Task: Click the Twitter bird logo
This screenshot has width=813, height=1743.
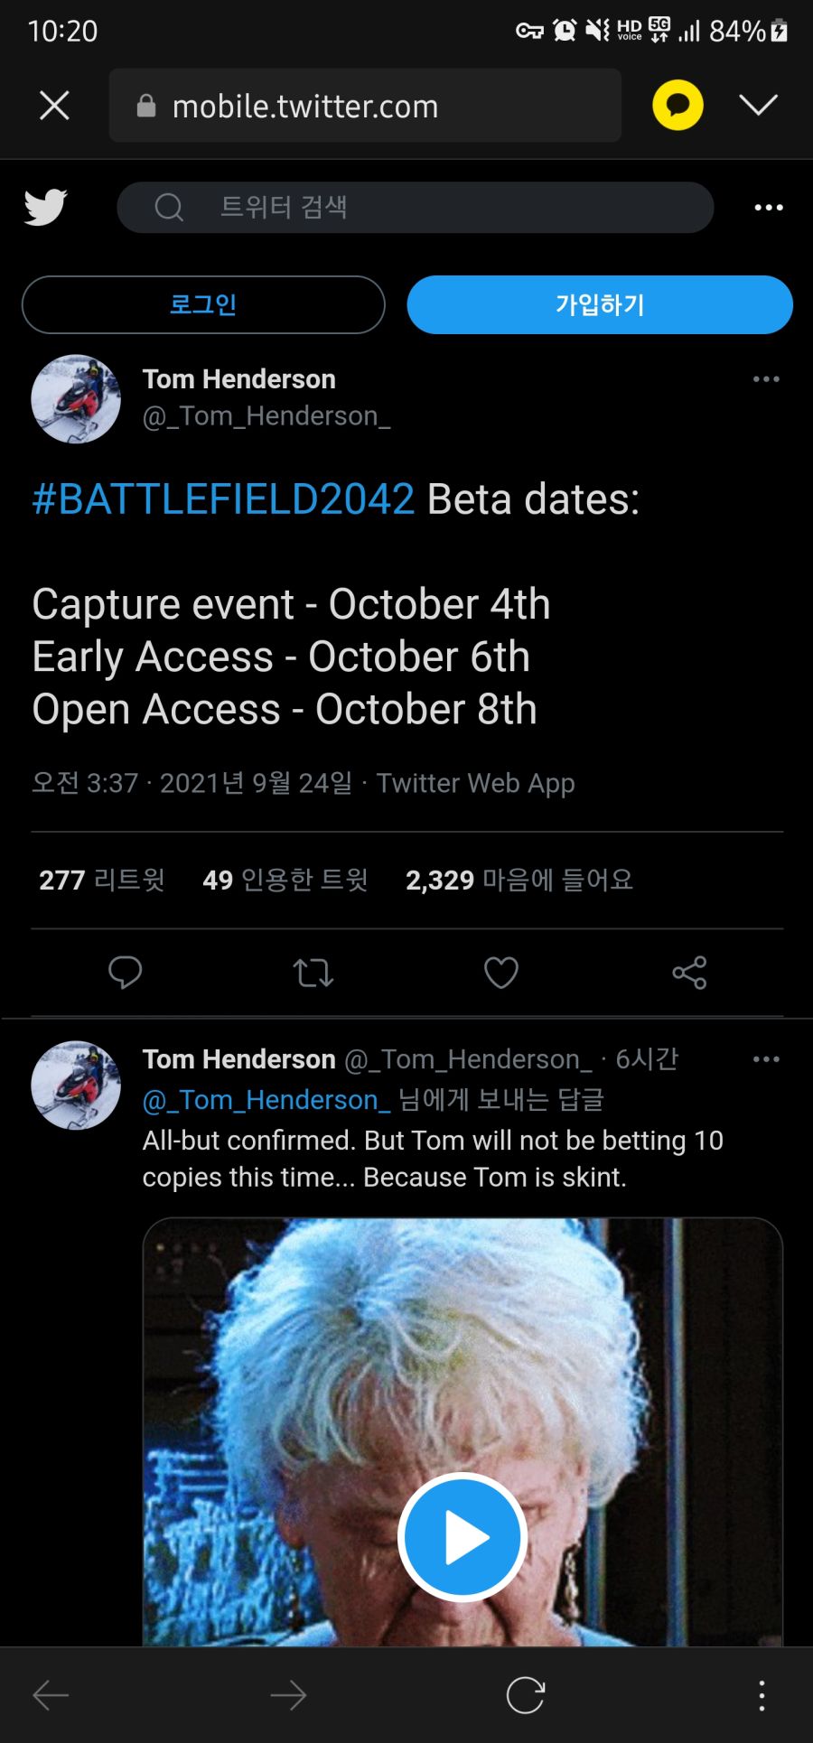Action: 45,207
